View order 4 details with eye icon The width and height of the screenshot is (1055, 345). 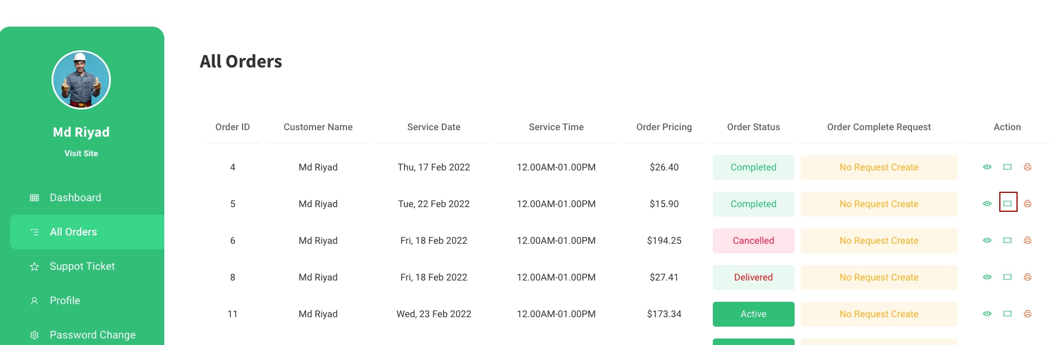[987, 167]
